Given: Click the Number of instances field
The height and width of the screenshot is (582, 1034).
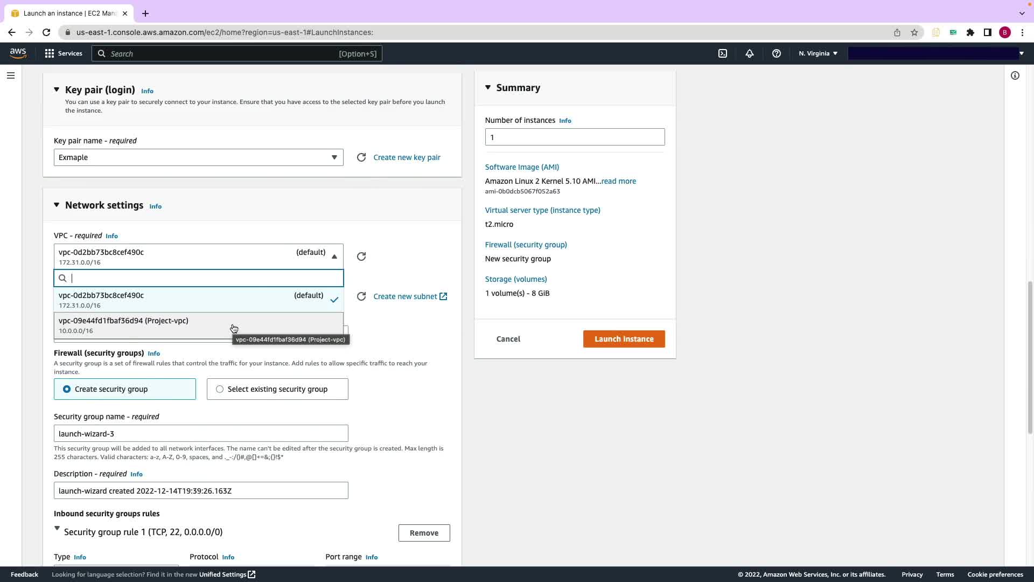Looking at the screenshot, I should coord(575,137).
